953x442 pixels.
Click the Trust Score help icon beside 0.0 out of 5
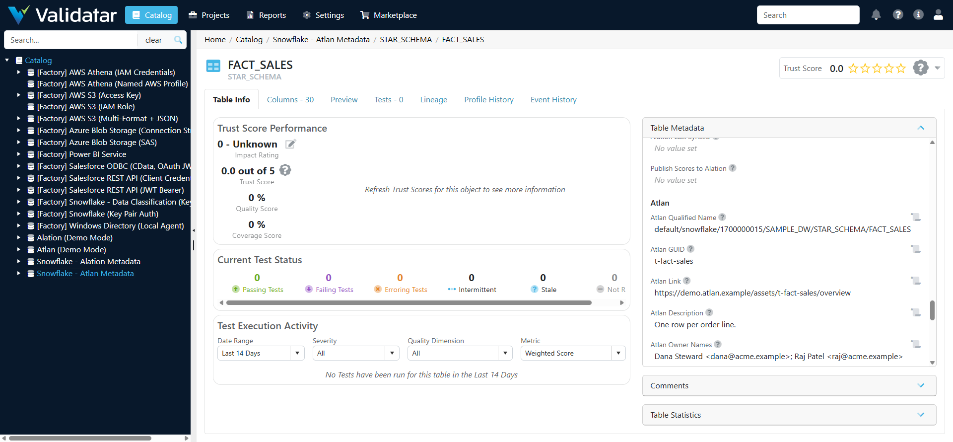point(285,170)
